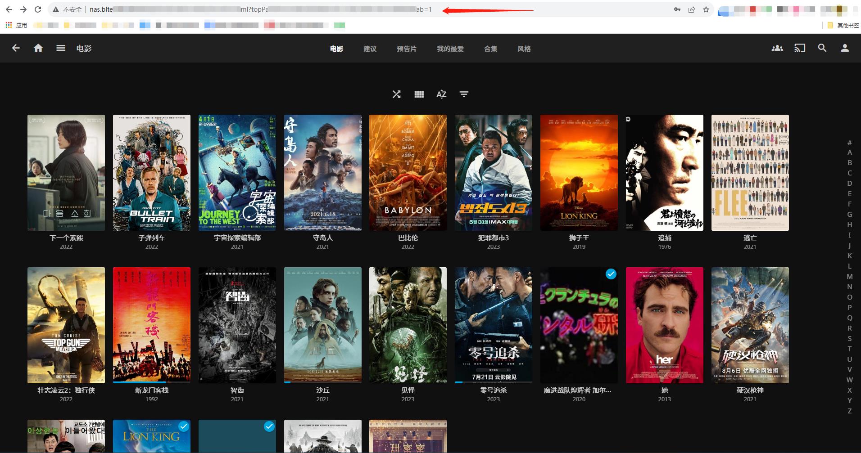Open search with the magnifier icon
The height and width of the screenshot is (453, 861).
[822, 48]
